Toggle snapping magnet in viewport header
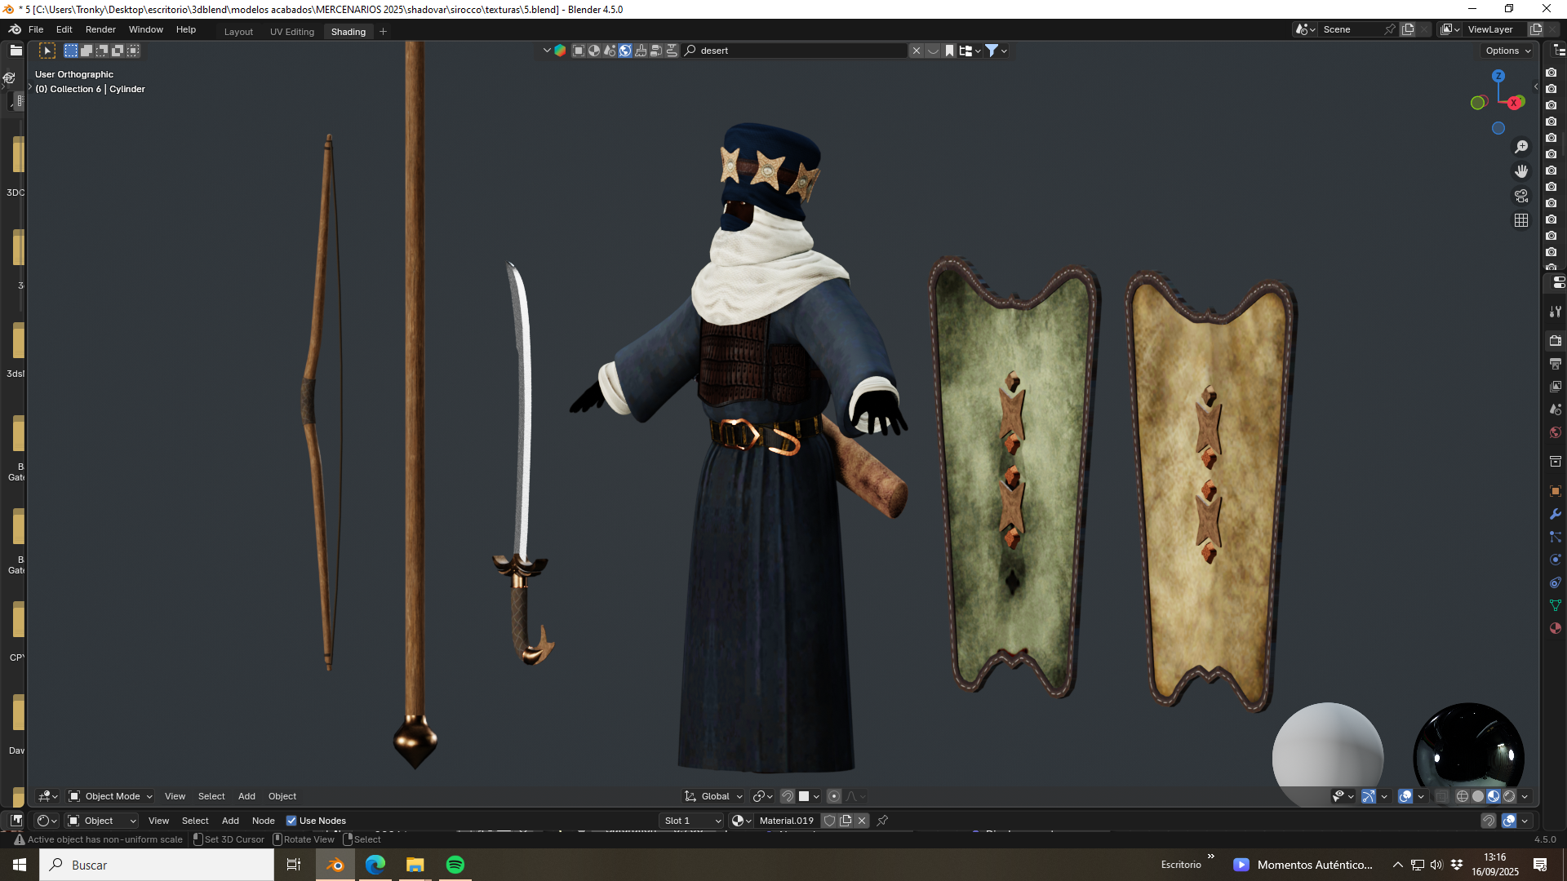The width and height of the screenshot is (1567, 881). click(788, 796)
